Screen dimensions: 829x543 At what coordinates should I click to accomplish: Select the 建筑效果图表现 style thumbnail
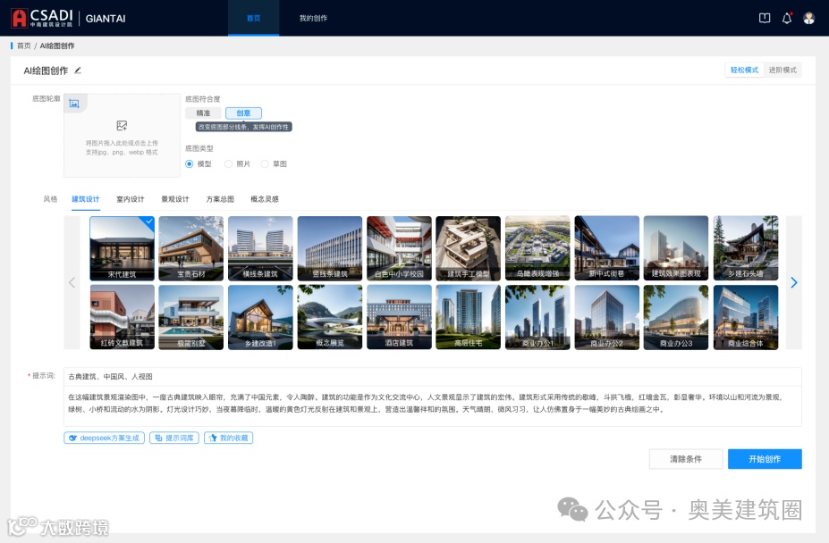click(676, 248)
